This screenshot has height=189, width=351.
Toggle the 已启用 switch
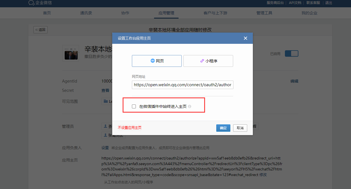[291, 54]
